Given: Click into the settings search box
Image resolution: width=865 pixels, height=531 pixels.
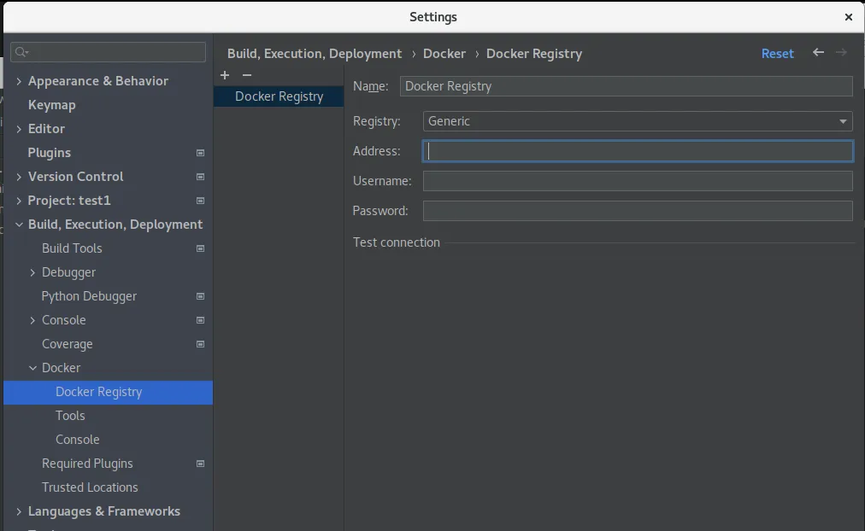Looking at the screenshot, I should 109,52.
